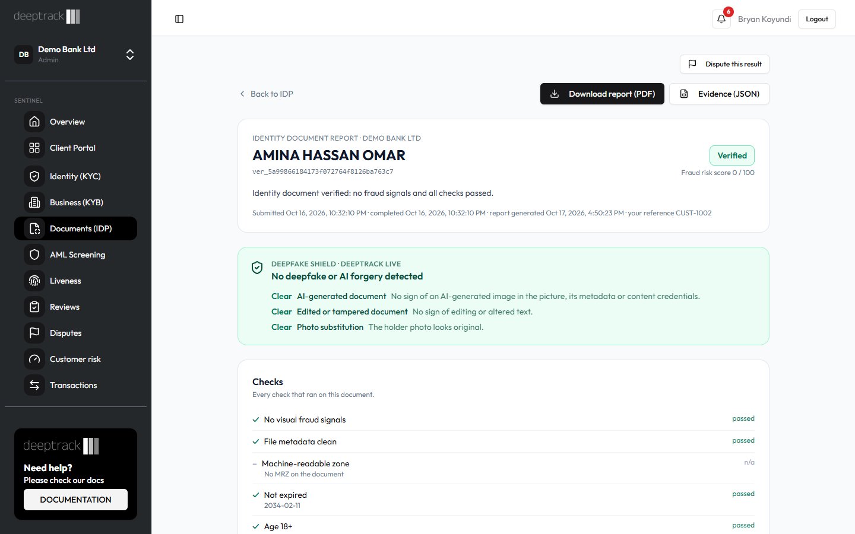
Task: Click the Checks section heading
Action: coord(268,382)
